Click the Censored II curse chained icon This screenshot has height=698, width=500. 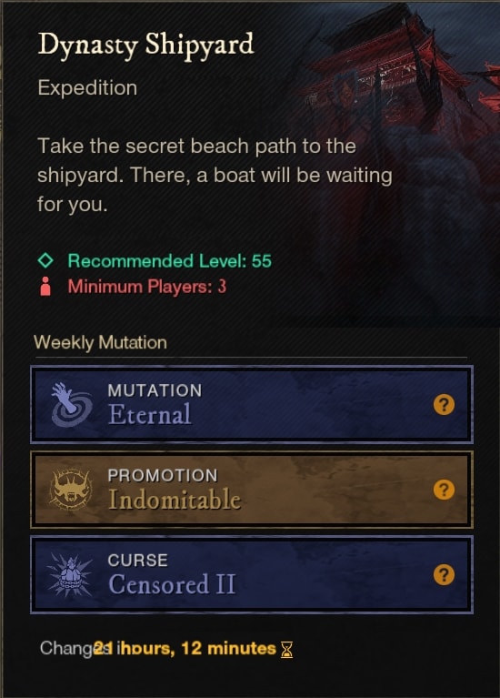(69, 575)
